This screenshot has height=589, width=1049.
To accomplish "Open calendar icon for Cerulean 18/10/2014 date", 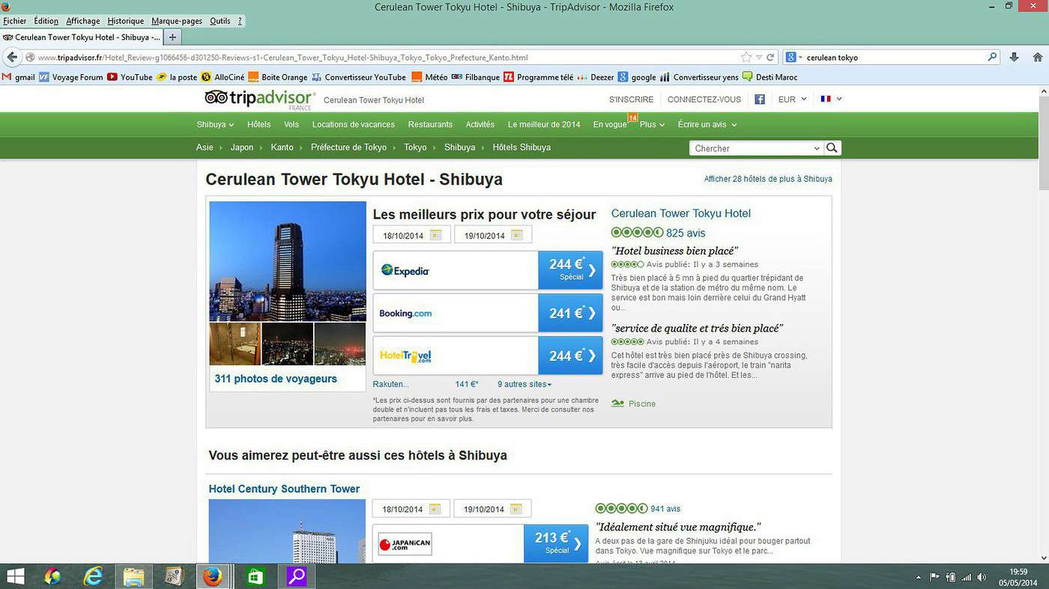I will point(435,235).
